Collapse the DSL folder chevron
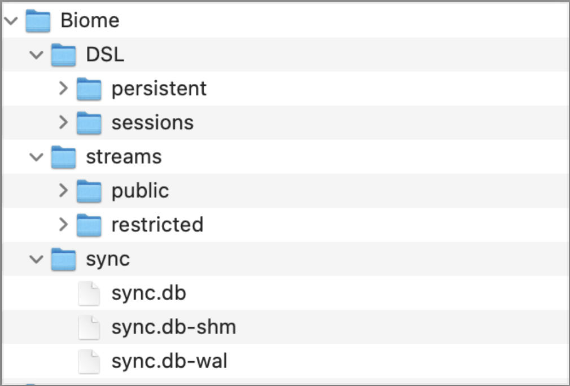This screenshot has width=570, height=386. tap(36, 55)
